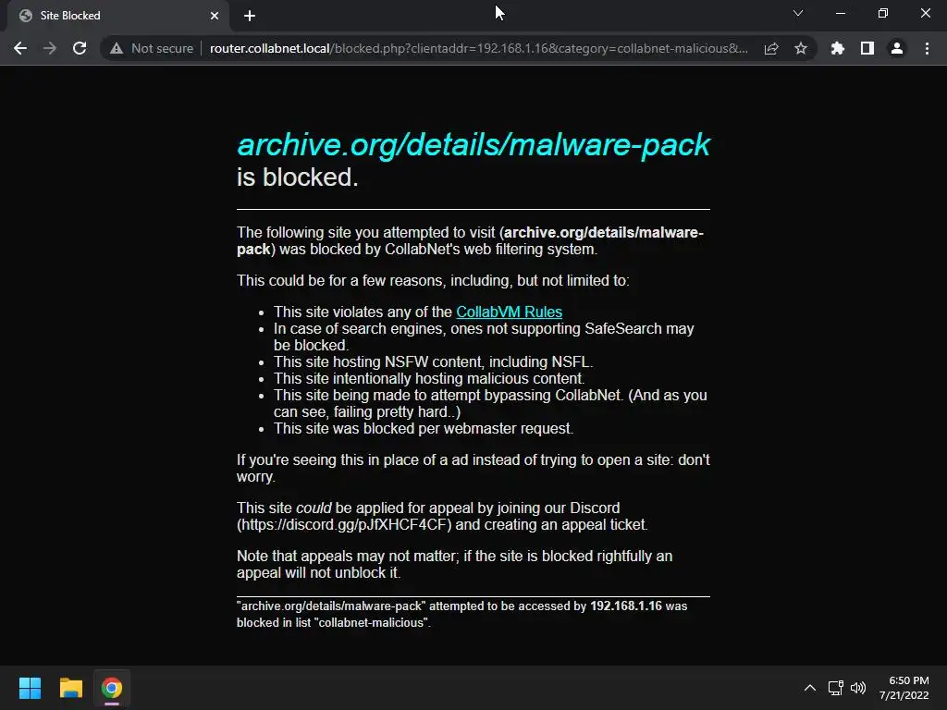Open the Chrome profile menu
This screenshot has height=710, width=947.
tap(897, 48)
